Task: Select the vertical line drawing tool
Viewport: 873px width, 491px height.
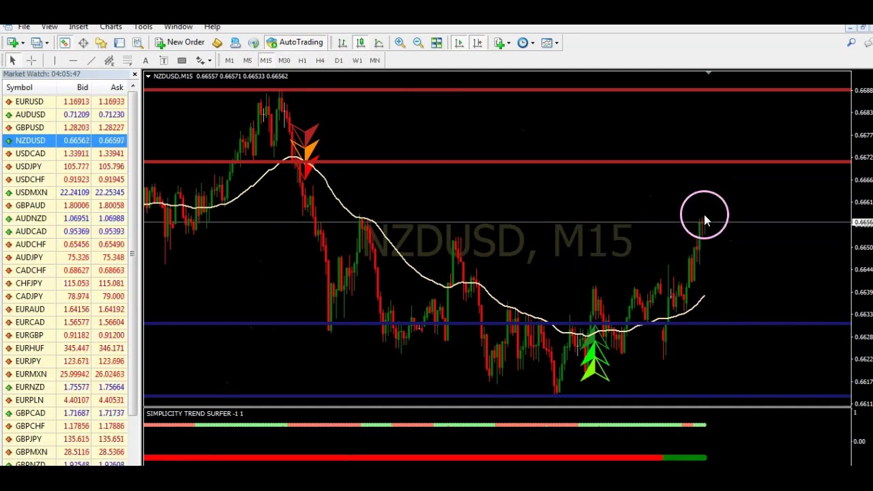Action: coord(55,61)
